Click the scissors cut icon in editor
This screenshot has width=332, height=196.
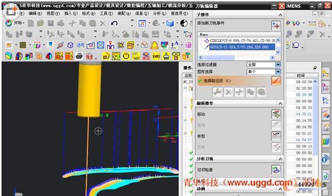click(x=239, y=92)
